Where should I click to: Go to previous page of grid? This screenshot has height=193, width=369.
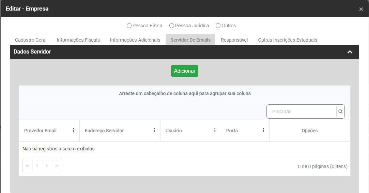pos(37,166)
